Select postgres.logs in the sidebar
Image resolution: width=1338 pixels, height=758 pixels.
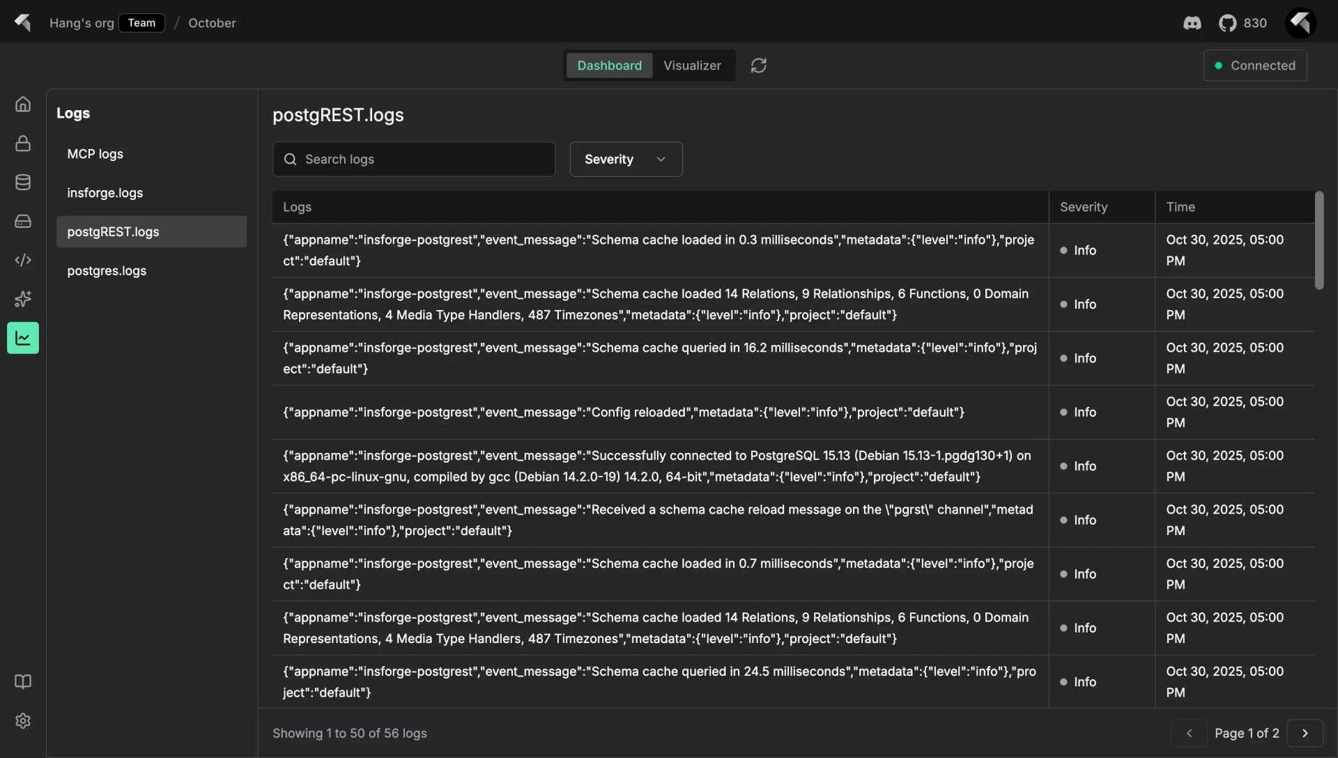pyautogui.click(x=106, y=271)
